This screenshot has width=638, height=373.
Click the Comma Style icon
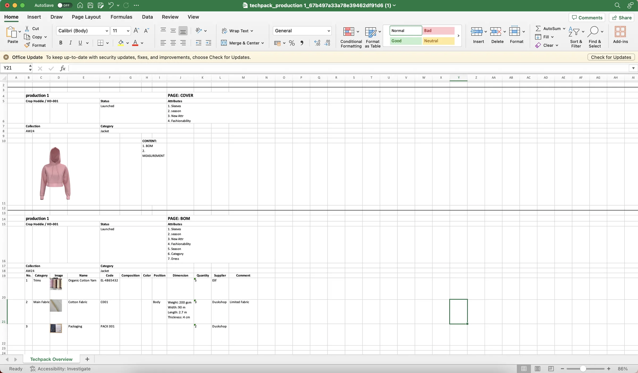[x=302, y=43]
